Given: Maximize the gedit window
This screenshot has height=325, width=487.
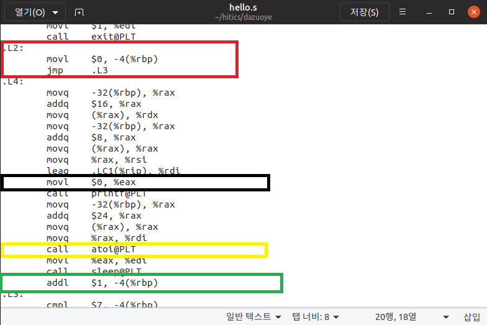Looking at the screenshot, I should point(452,12).
